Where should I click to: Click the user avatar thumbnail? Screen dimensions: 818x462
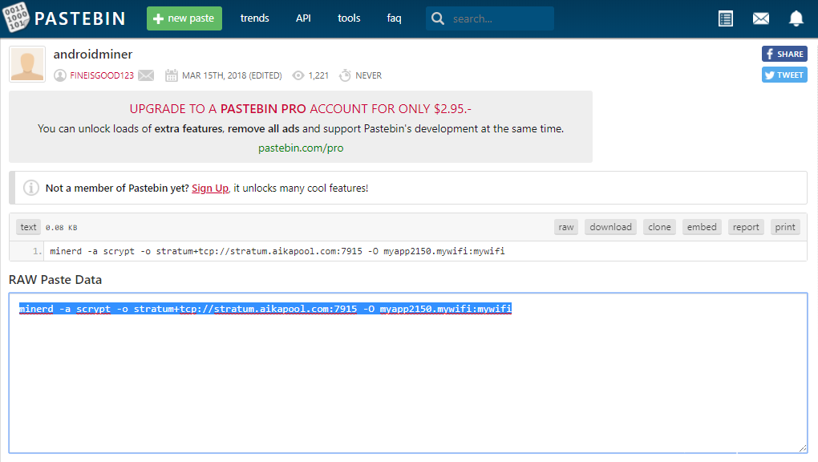pos(27,65)
